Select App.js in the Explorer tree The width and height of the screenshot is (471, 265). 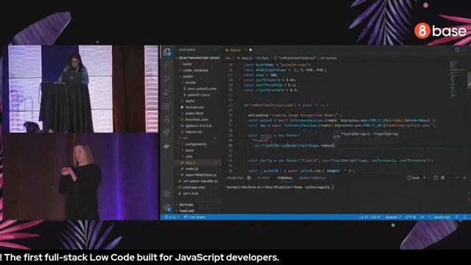pyautogui.click(x=191, y=163)
